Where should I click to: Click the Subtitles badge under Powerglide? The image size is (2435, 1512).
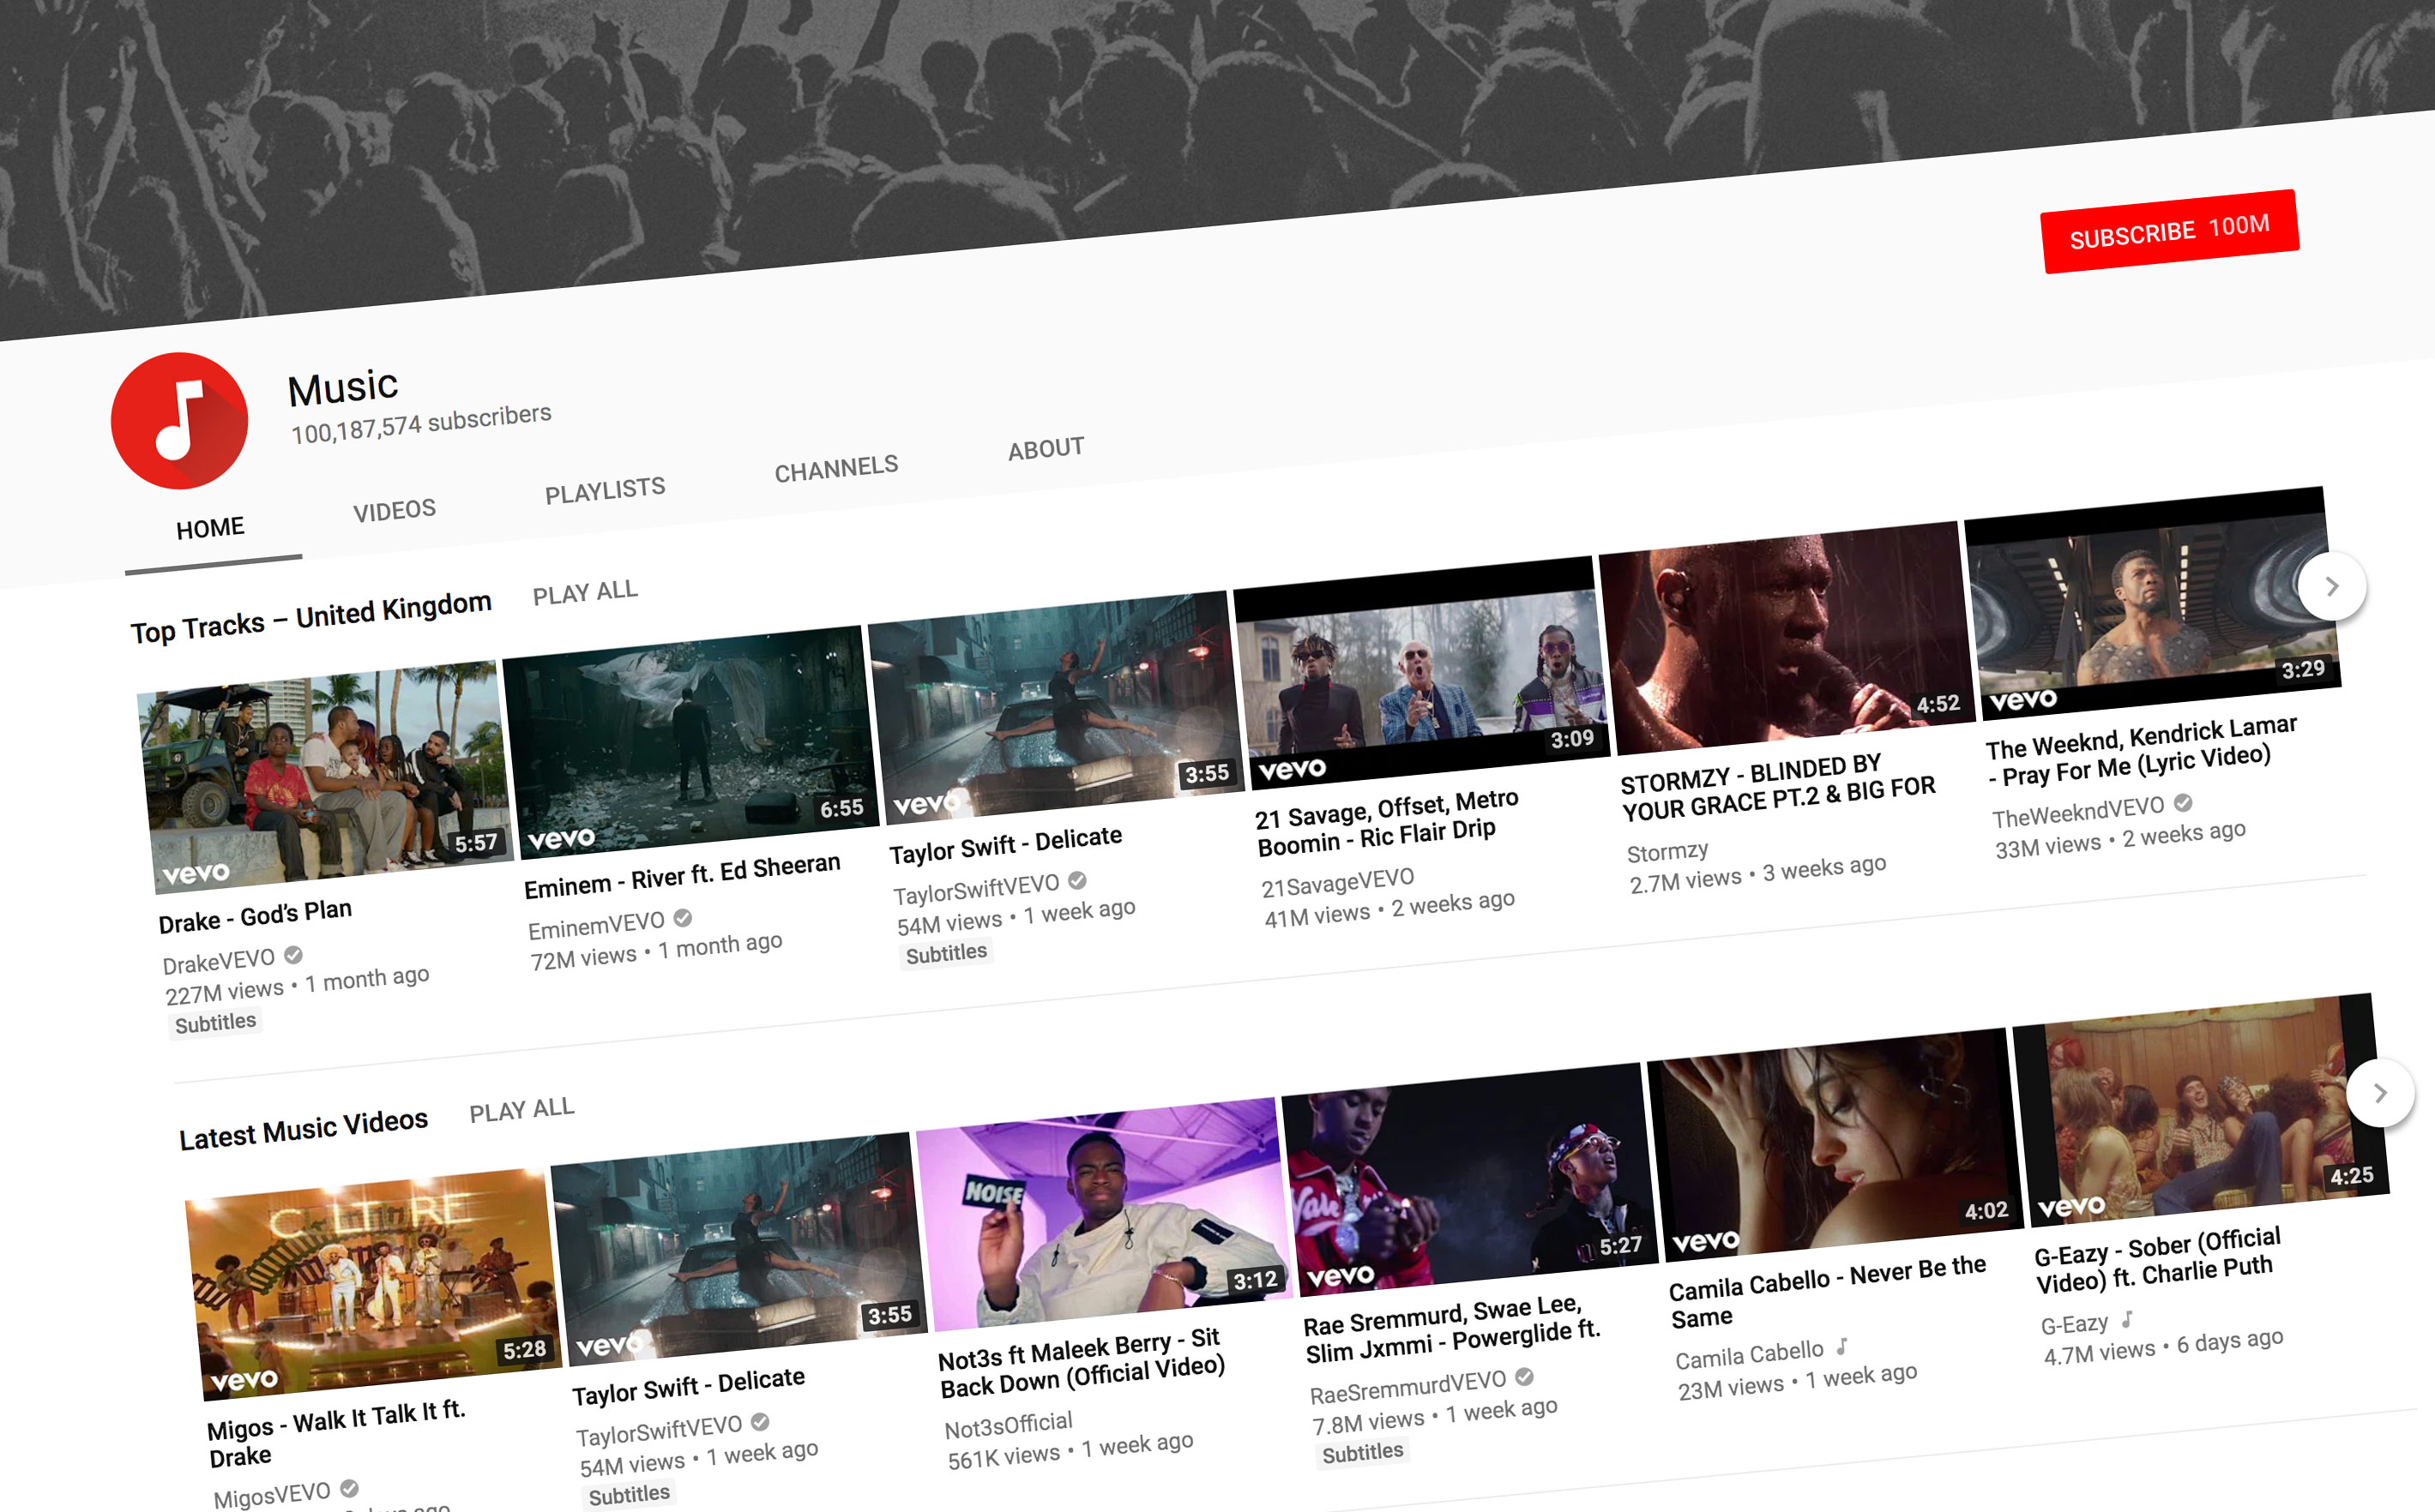click(x=1363, y=1452)
